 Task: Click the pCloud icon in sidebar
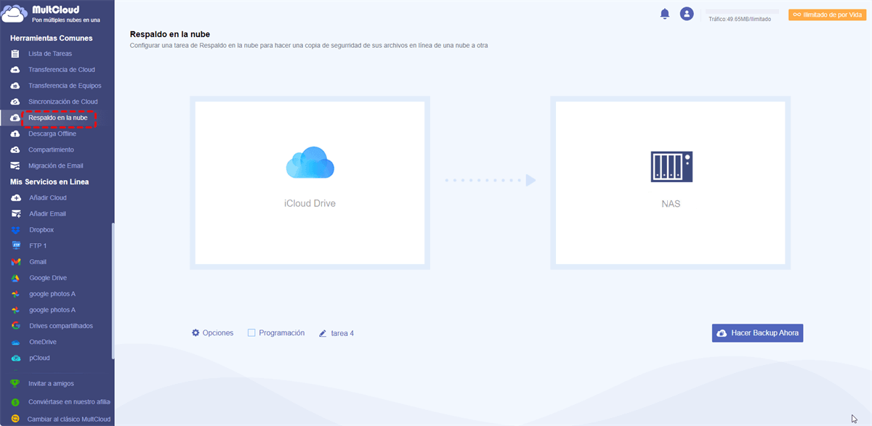15,358
